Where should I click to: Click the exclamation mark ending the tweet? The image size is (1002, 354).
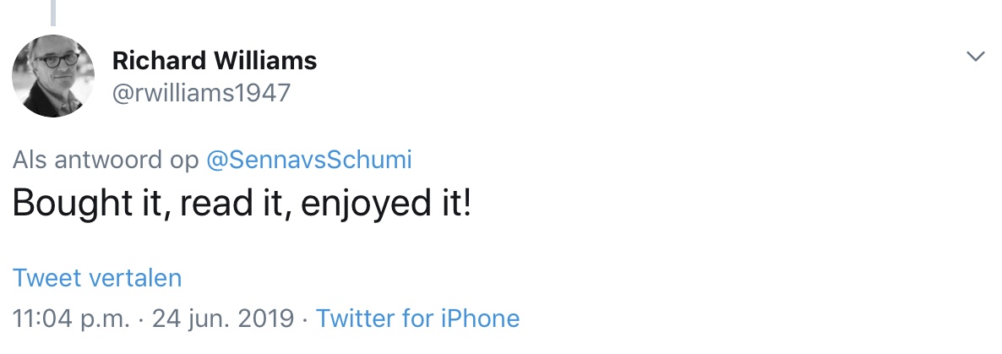[466, 204]
